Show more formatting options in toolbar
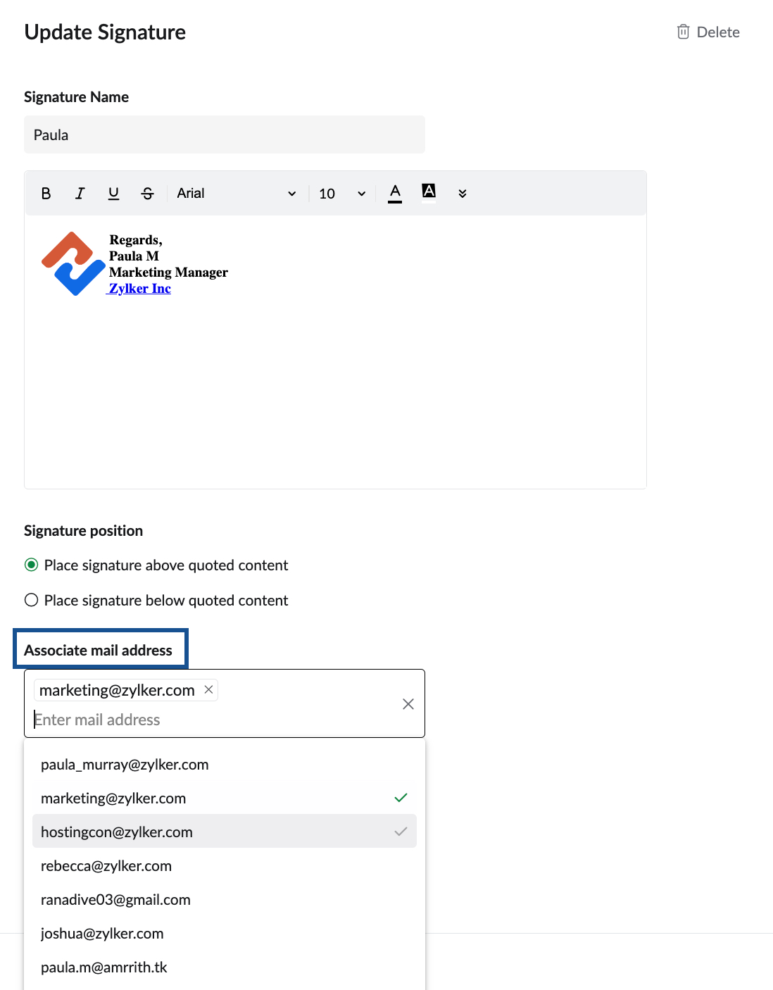Image resolution: width=773 pixels, height=990 pixels. point(463,194)
